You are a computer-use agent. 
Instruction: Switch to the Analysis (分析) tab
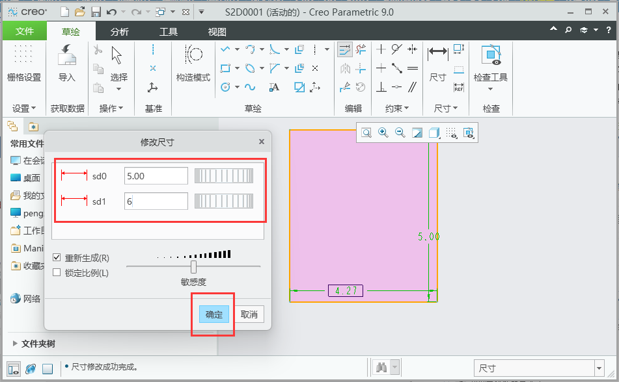(x=120, y=32)
